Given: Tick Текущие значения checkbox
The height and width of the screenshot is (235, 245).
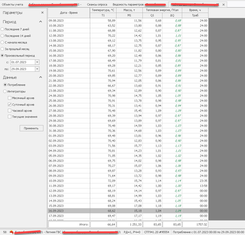Looking at the screenshot, I should coord(9,117).
